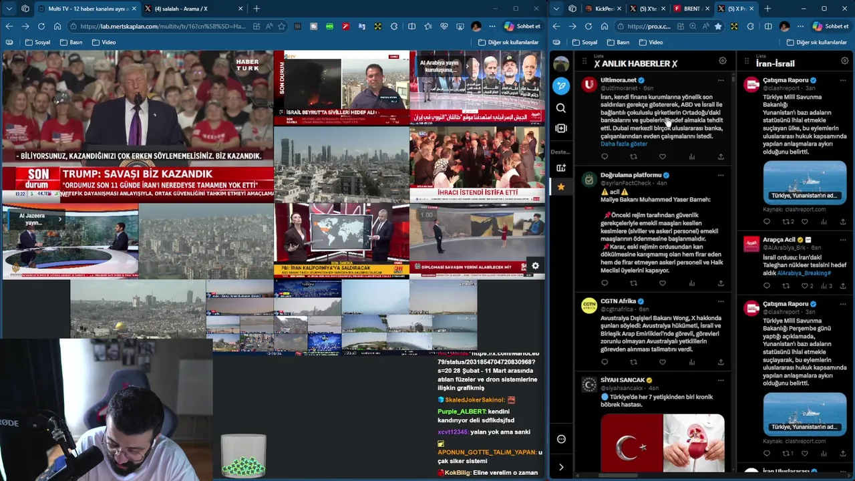Open the add deck icon in X Pro sidebar
Screen dimensions: 855x481
tap(561, 168)
